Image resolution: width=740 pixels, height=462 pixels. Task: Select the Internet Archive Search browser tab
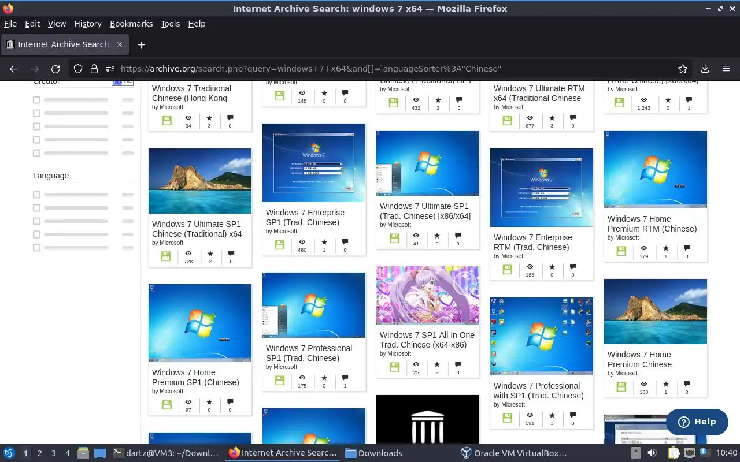64,44
